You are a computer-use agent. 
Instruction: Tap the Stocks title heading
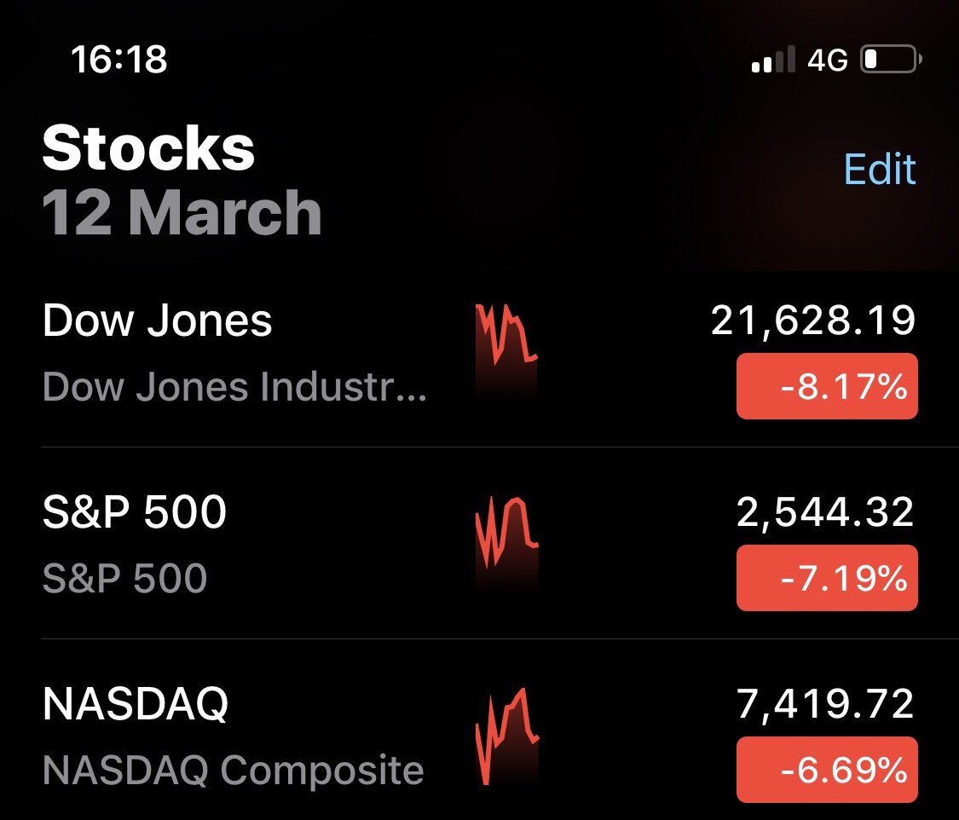pos(148,147)
